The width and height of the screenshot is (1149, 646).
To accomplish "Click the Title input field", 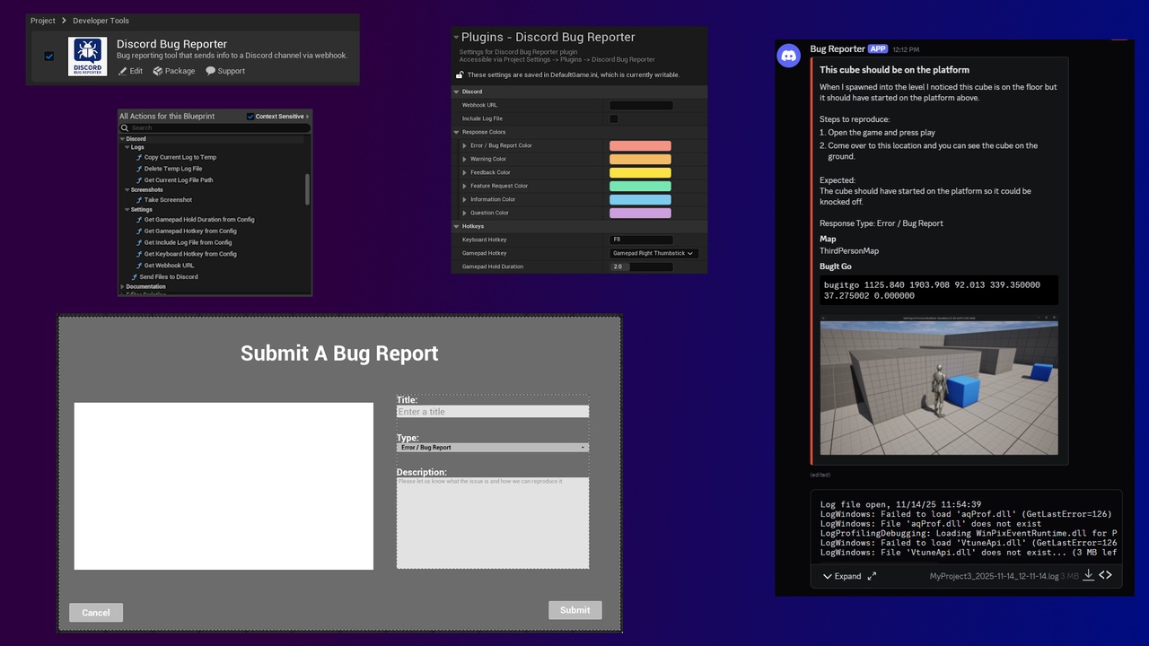I will click(493, 412).
